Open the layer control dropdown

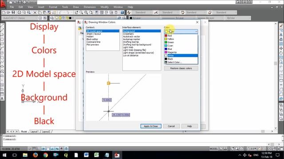pyautogui.click(x=86, y=18)
